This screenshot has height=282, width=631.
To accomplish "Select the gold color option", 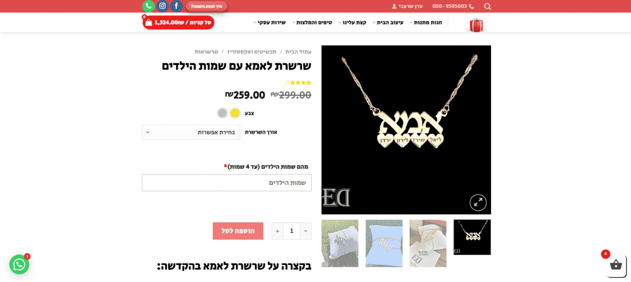I will point(235,113).
